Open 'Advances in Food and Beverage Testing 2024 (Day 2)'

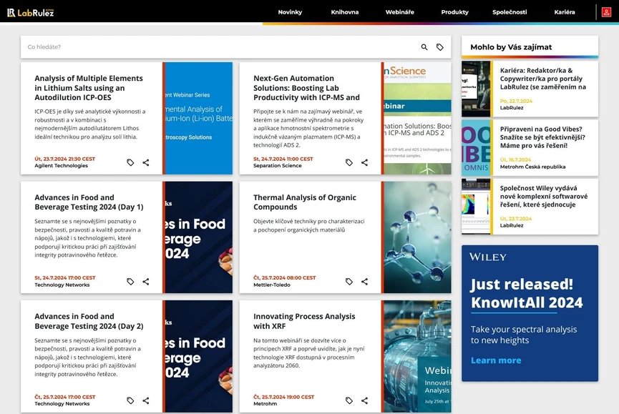click(89, 321)
